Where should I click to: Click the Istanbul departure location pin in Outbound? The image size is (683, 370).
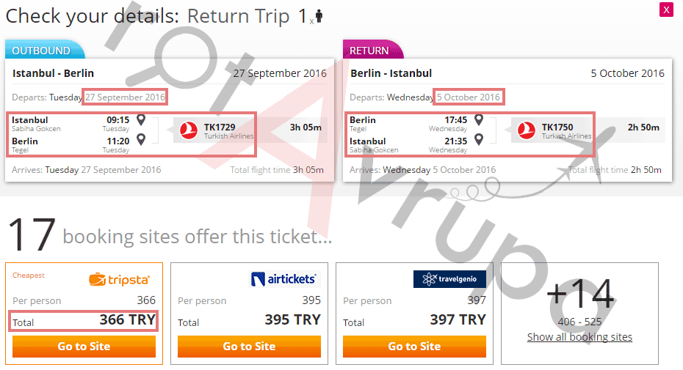click(x=141, y=120)
